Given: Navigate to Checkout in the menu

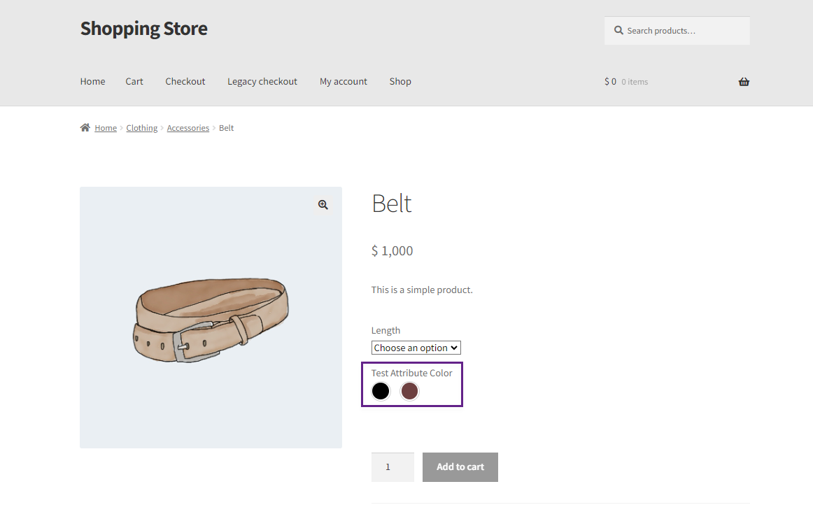Looking at the screenshot, I should click(185, 81).
